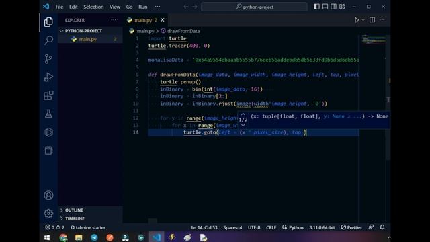
Task: Open the Manage gear settings menu
Action: pos(48,214)
